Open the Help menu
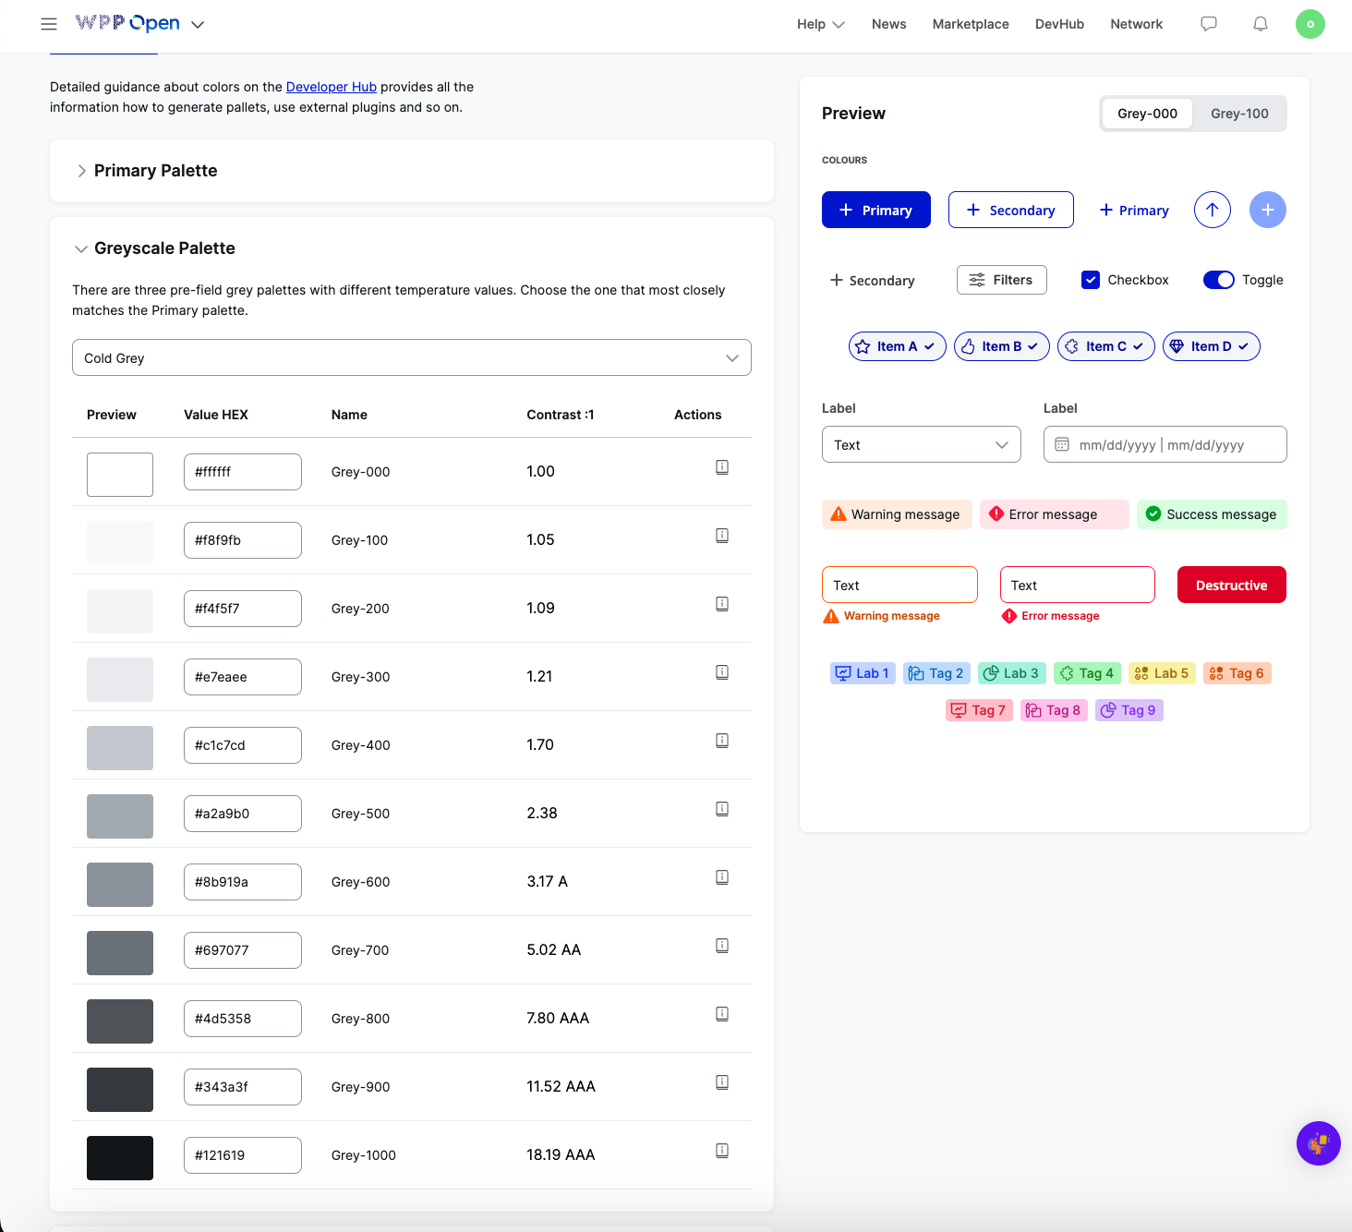The image size is (1352, 1232). [x=820, y=24]
